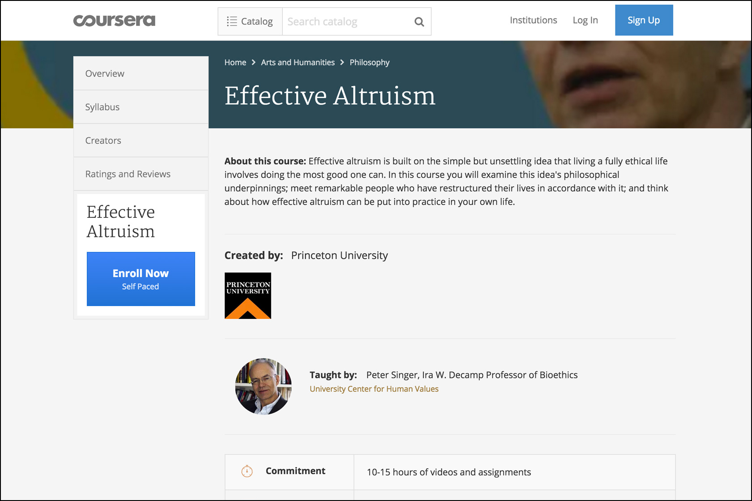Click Log In in the header
This screenshot has width=752, height=501.
(585, 20)
